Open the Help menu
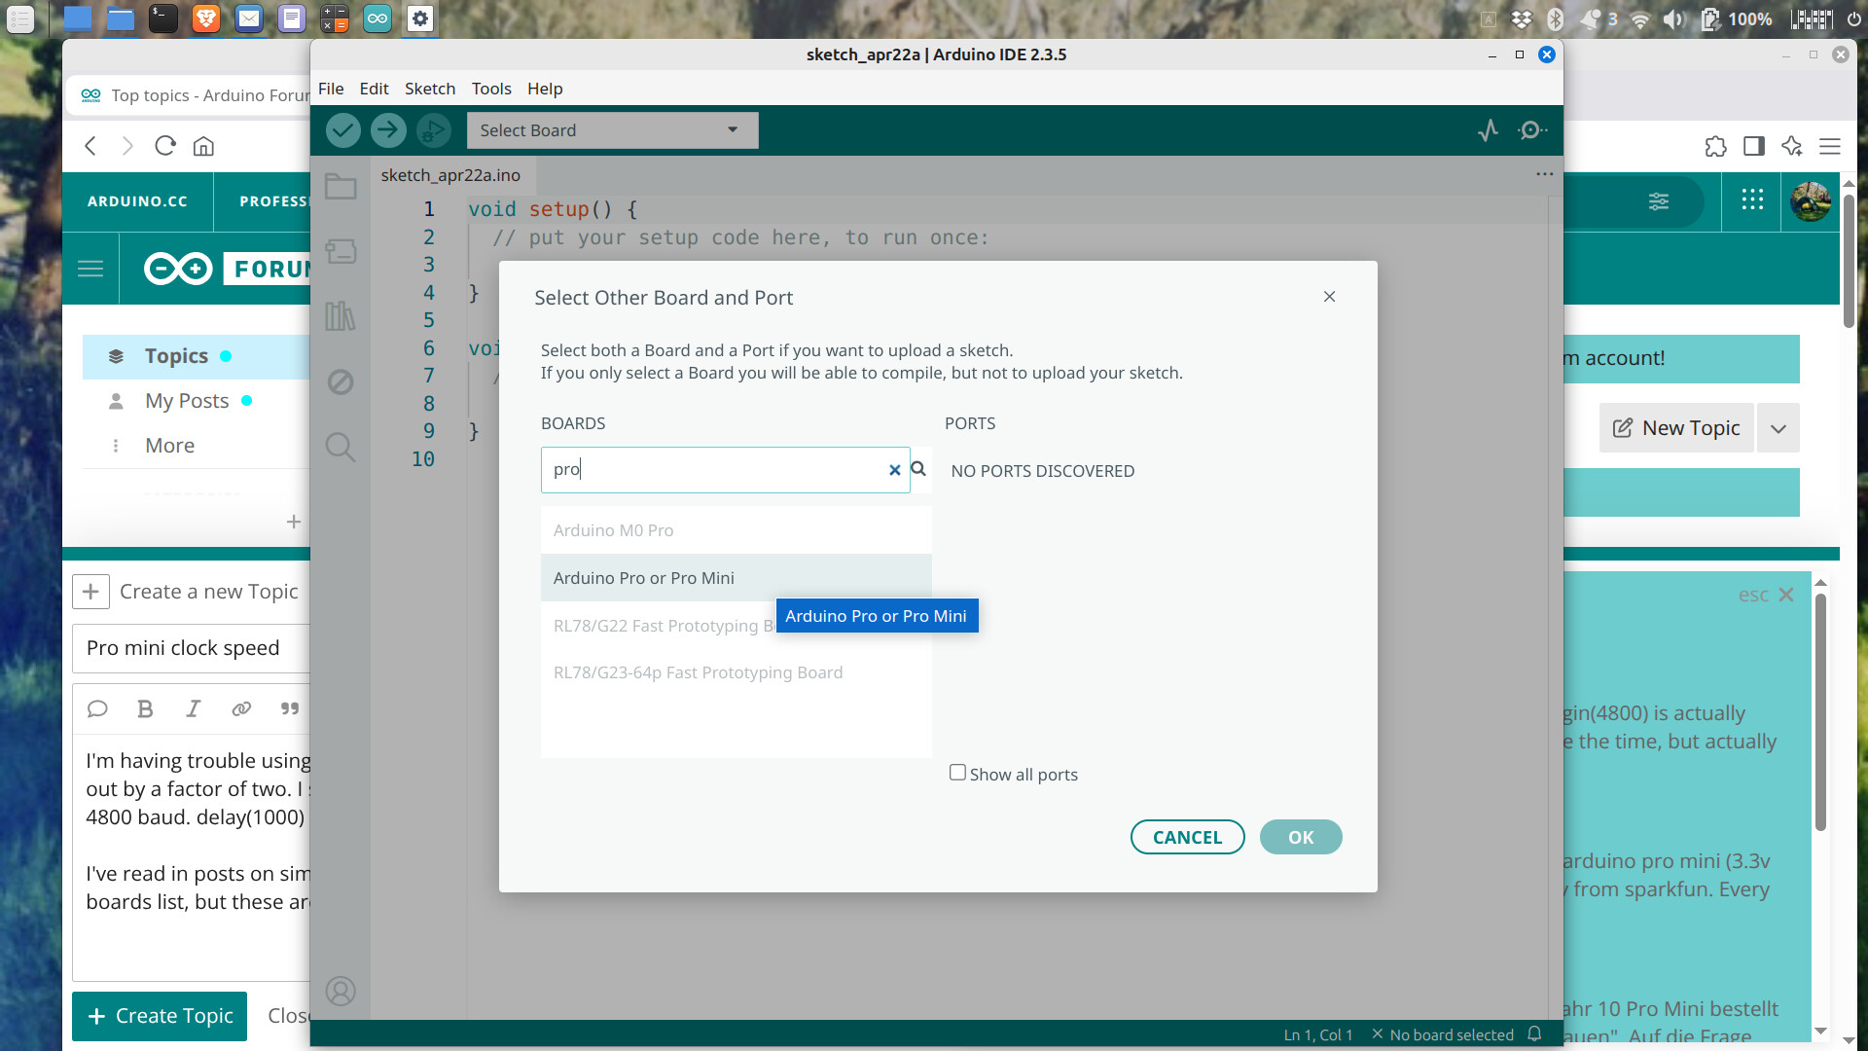Viewport: 1868px width, 1051px height. tap(545, 89)
